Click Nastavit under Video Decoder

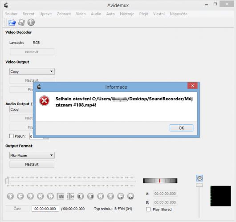pyautogui.click(x=32, y=52)
